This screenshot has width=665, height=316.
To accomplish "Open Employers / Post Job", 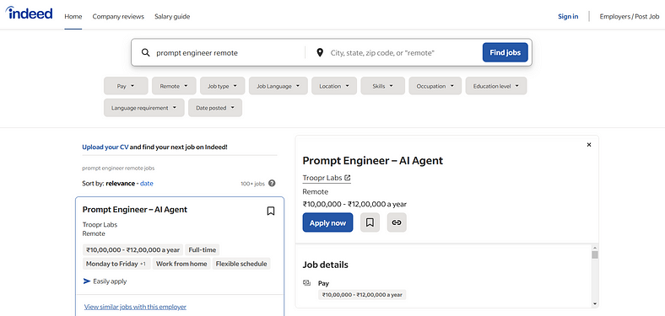I will [630, 17].
